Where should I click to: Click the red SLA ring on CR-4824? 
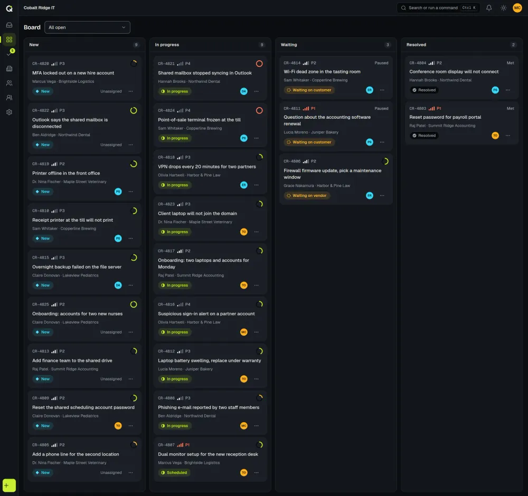tap(259, 110)
